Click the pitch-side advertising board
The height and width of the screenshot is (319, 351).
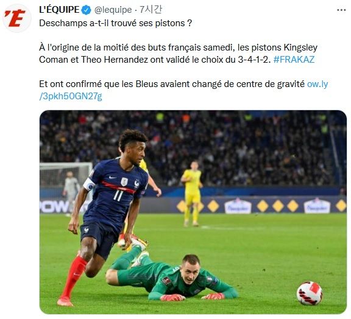[242, 205]
